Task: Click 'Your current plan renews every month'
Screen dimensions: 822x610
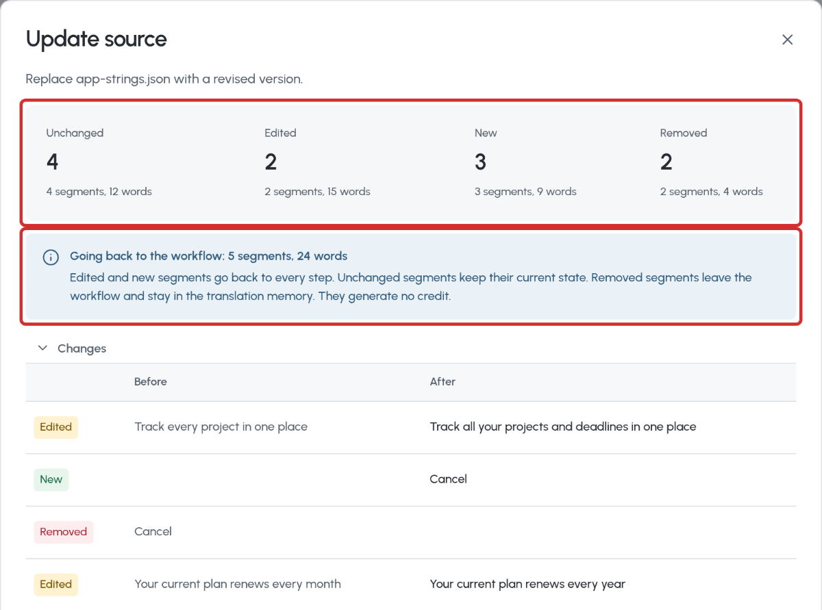Action: tap(238, 584)
